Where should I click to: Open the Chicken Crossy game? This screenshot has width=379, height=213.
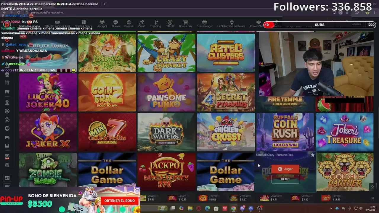tap(226, 132)
